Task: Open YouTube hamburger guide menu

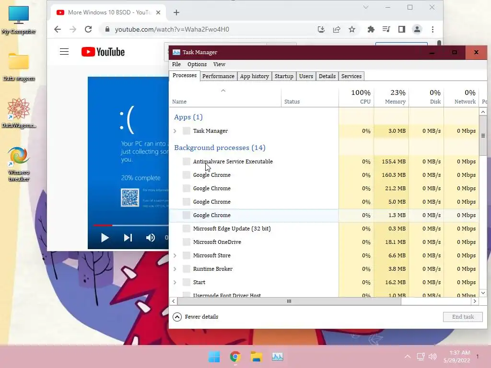Action: coord(64,52)
